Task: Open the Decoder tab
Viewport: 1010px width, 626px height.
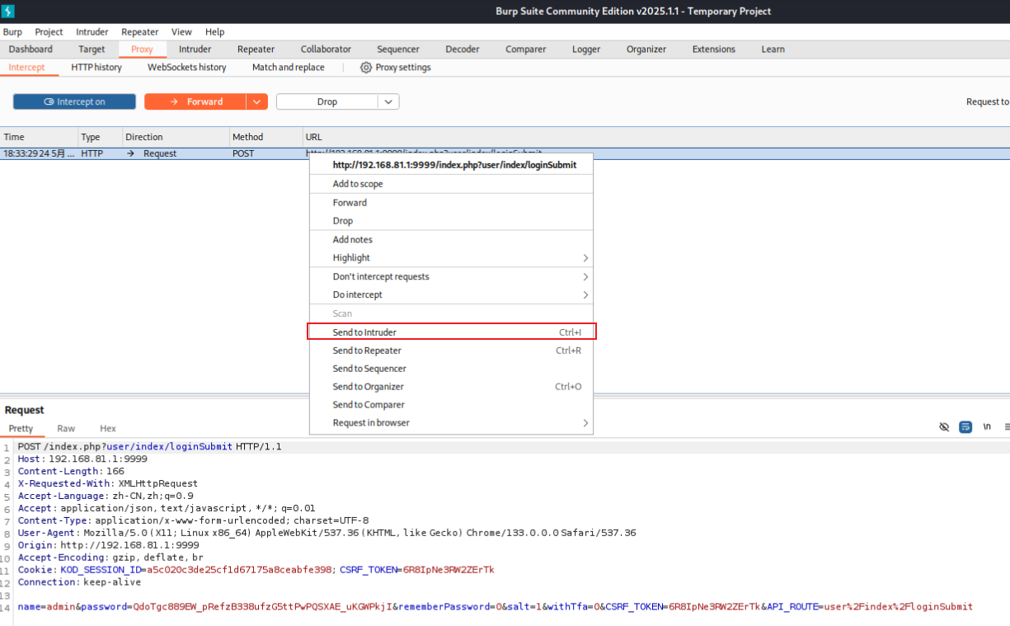Action: pos(462,49)
